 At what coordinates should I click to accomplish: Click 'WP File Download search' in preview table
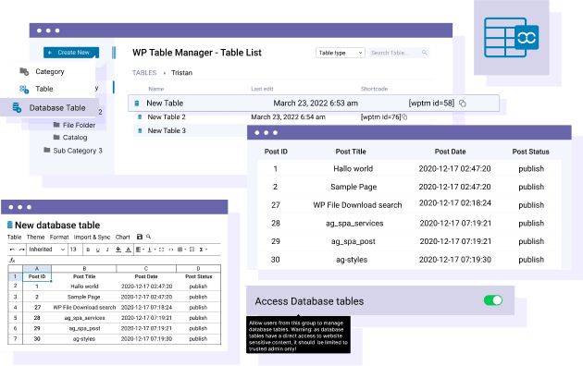357,205
